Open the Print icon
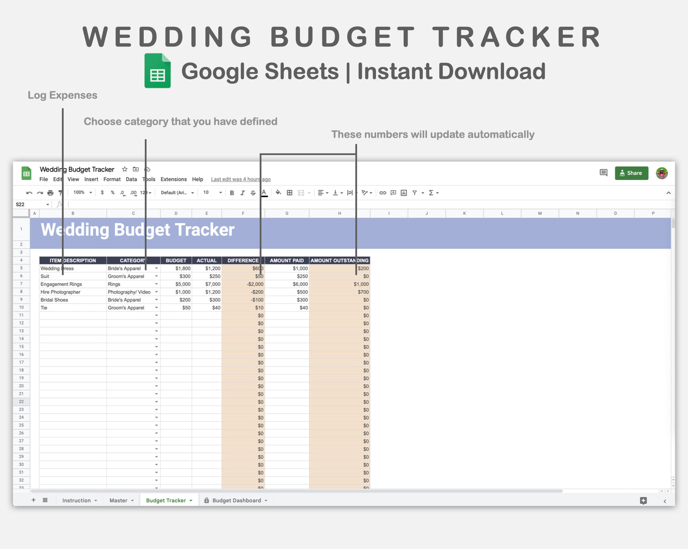Screen dimensions: 688x549 point(50,193)
